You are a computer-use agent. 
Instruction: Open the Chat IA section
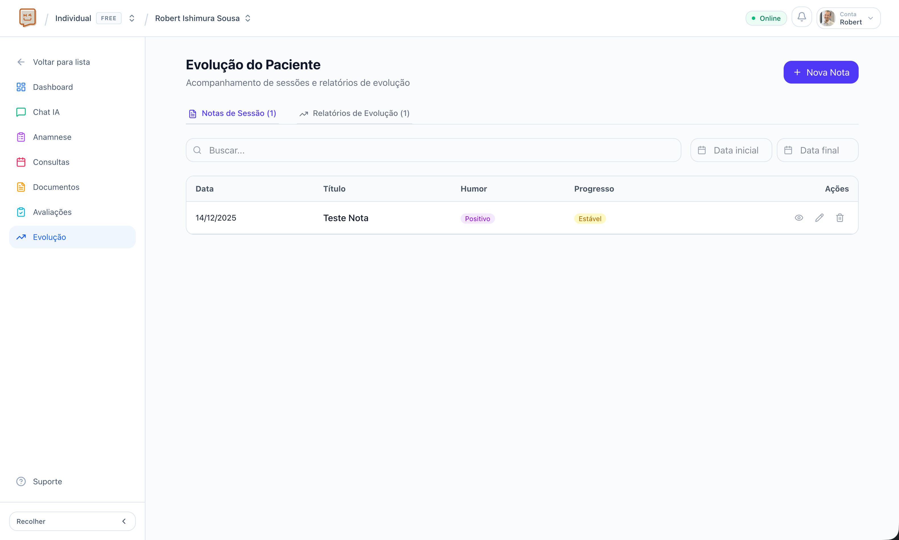tap(46, 112)
